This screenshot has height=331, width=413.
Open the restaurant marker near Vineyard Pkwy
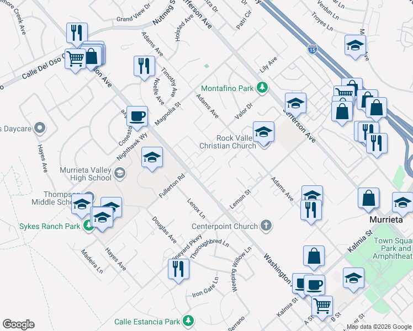(178, 269)
